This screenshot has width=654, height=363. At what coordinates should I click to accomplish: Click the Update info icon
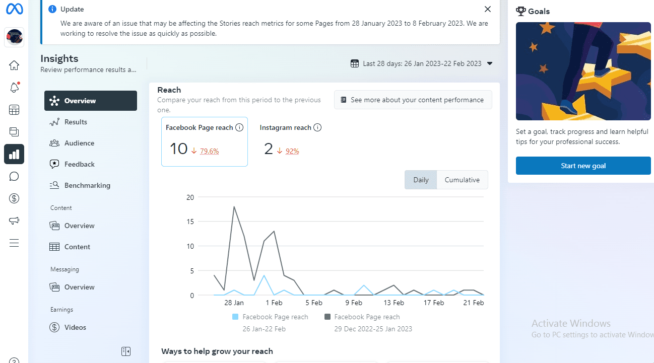pyautogui.click(x=52, y=9)
